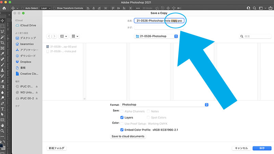This screenshot has height=154, width=274.
Task: Open Photoshop search magnifier in options bar
Action: pyautogui.click(x=254, y=8)
